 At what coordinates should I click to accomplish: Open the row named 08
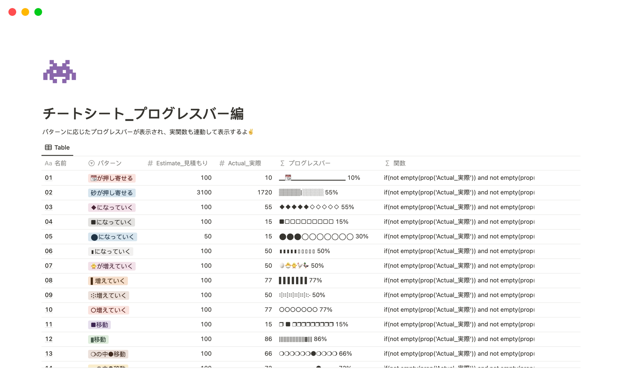point(49,280)
